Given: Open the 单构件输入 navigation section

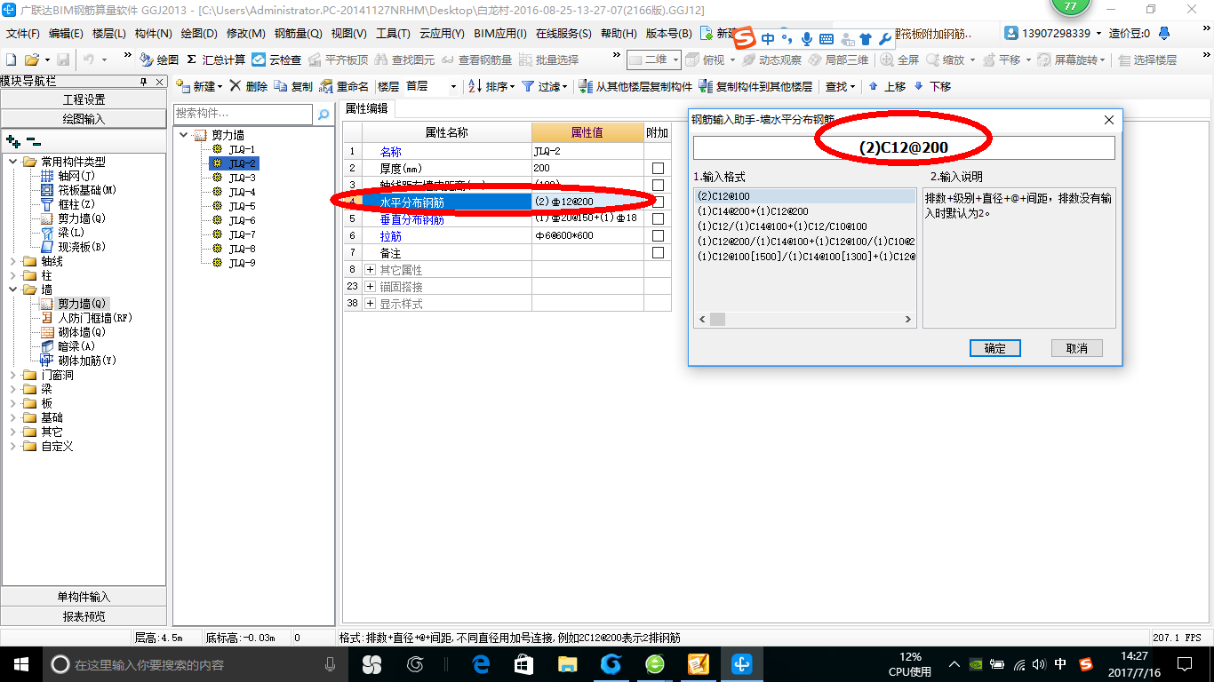Looking at the screenshot, I should tap(84, 597).
